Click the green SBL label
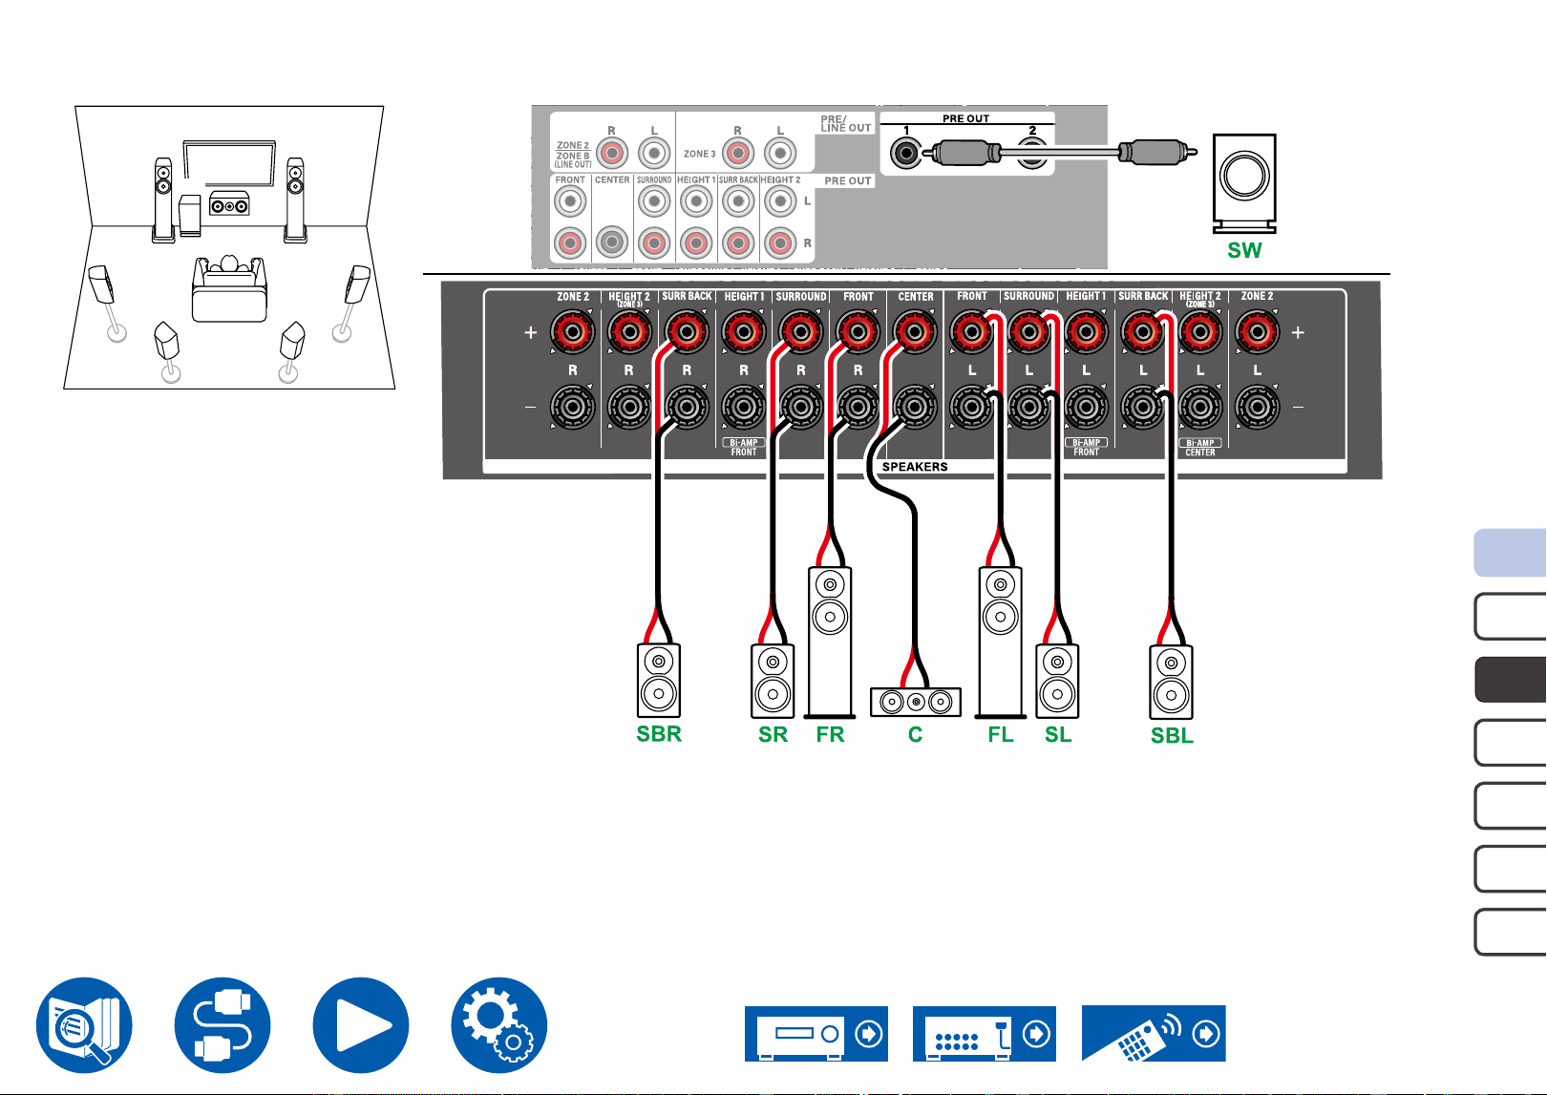This screenshot has width=1547, height=1095. click(1172, 735)
